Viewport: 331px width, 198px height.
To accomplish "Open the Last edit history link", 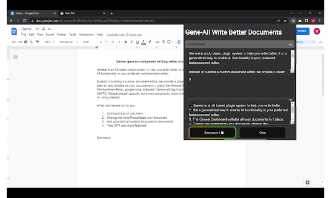I will tap(124, 35).
